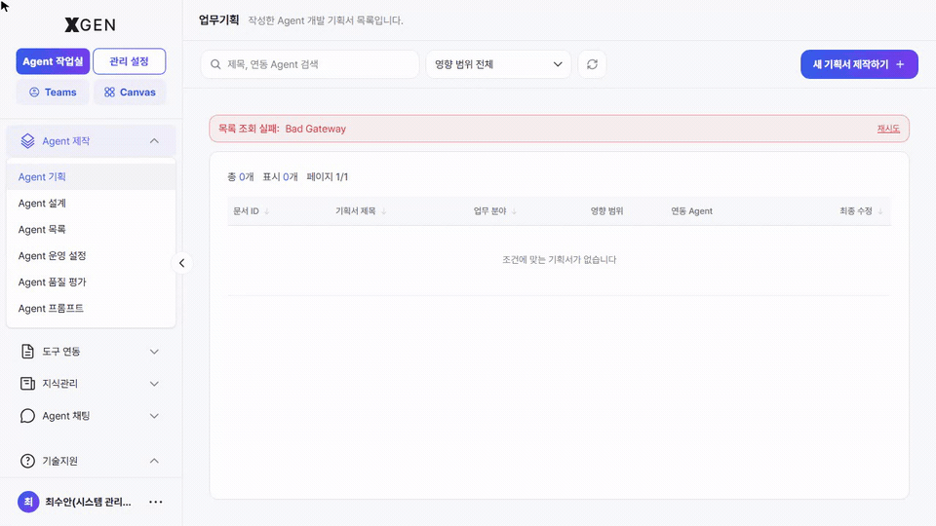
Task: Click the Agent 채팅 speech bubble icon
Action: [27, 416]
